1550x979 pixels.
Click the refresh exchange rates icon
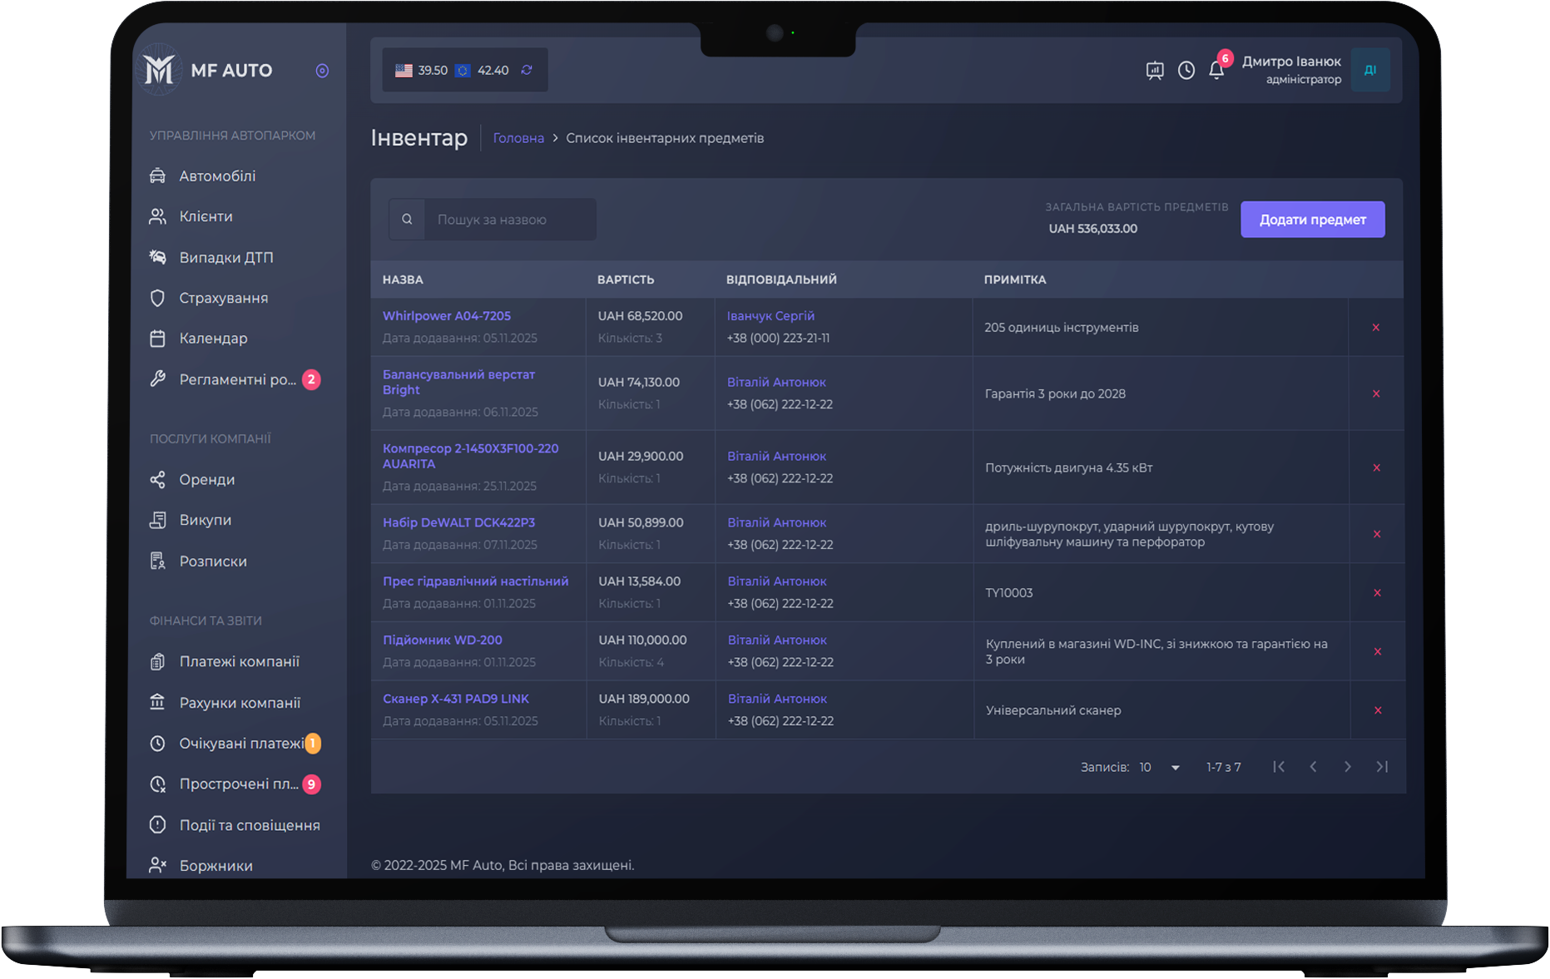(x=527, y=70)
